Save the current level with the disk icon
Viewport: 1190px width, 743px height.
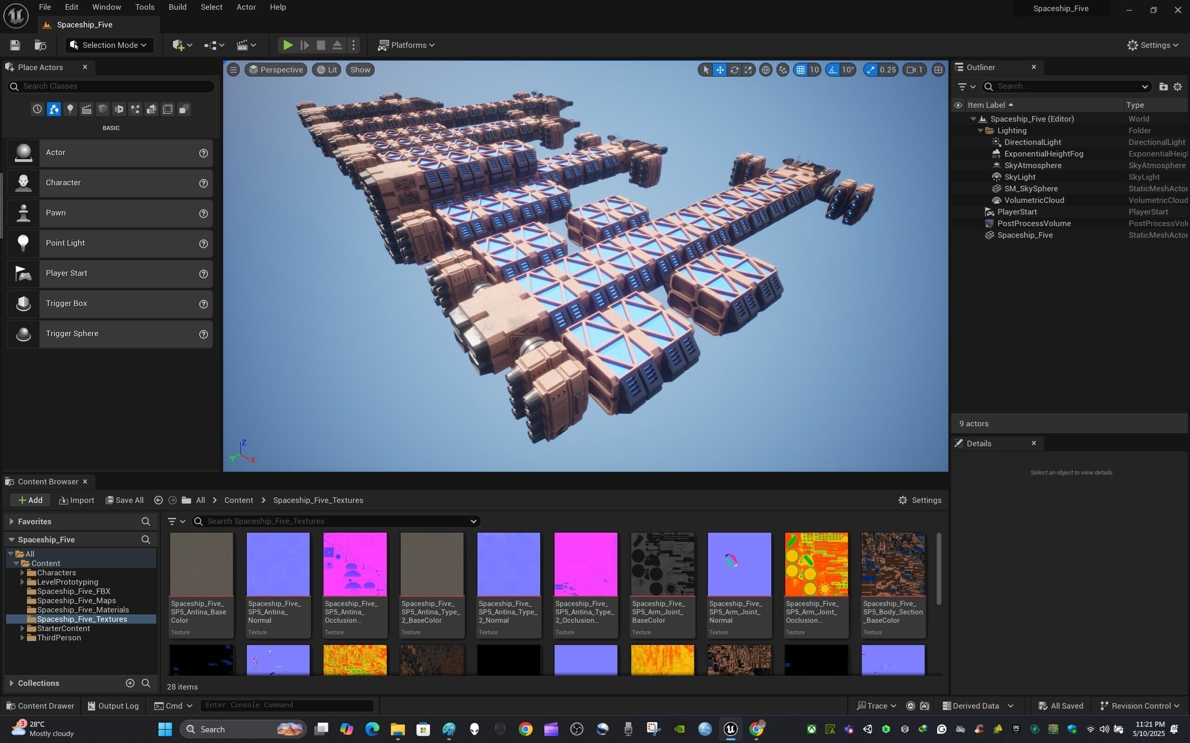pyautogui.click(x=15, y=45)
